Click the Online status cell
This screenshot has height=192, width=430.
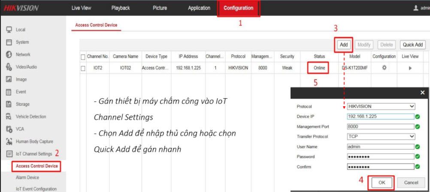(x=318, y=68)
